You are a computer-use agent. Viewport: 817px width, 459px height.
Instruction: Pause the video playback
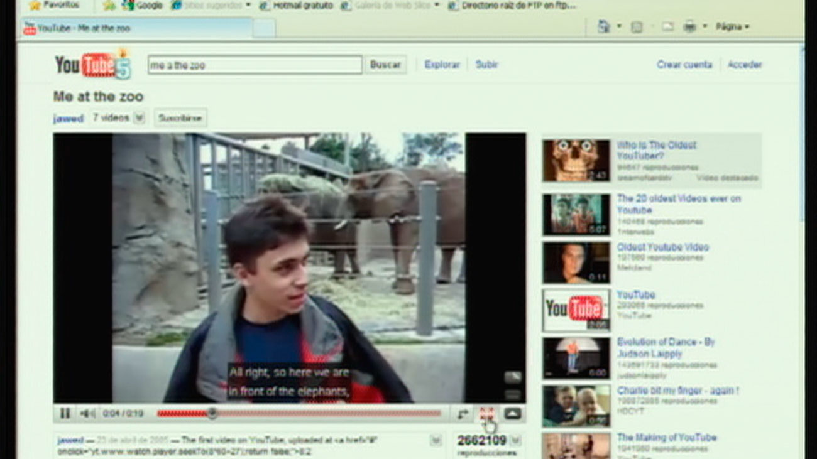pos(65,413)
